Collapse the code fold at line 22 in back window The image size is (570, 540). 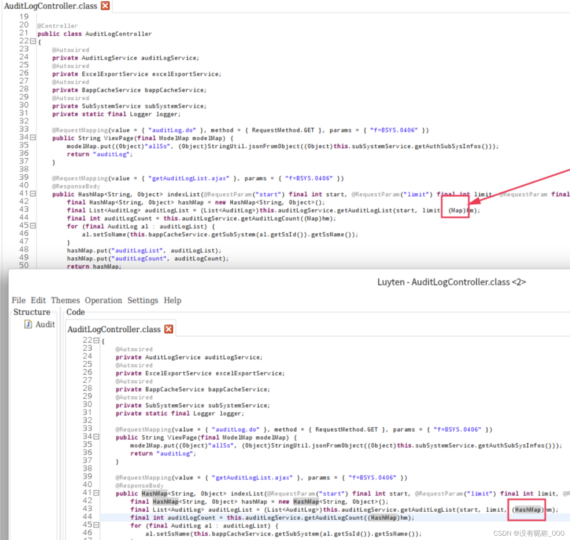point(33,41)
